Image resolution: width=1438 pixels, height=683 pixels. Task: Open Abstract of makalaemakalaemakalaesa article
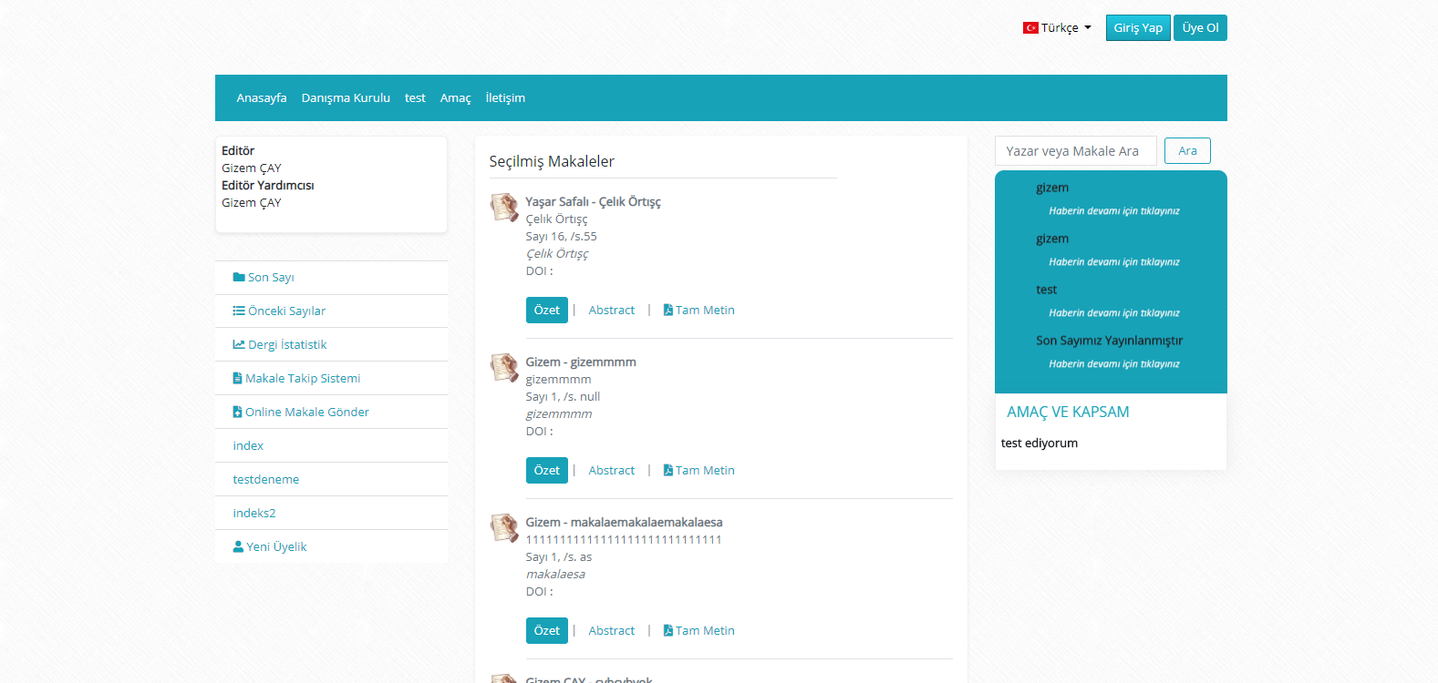611,631
